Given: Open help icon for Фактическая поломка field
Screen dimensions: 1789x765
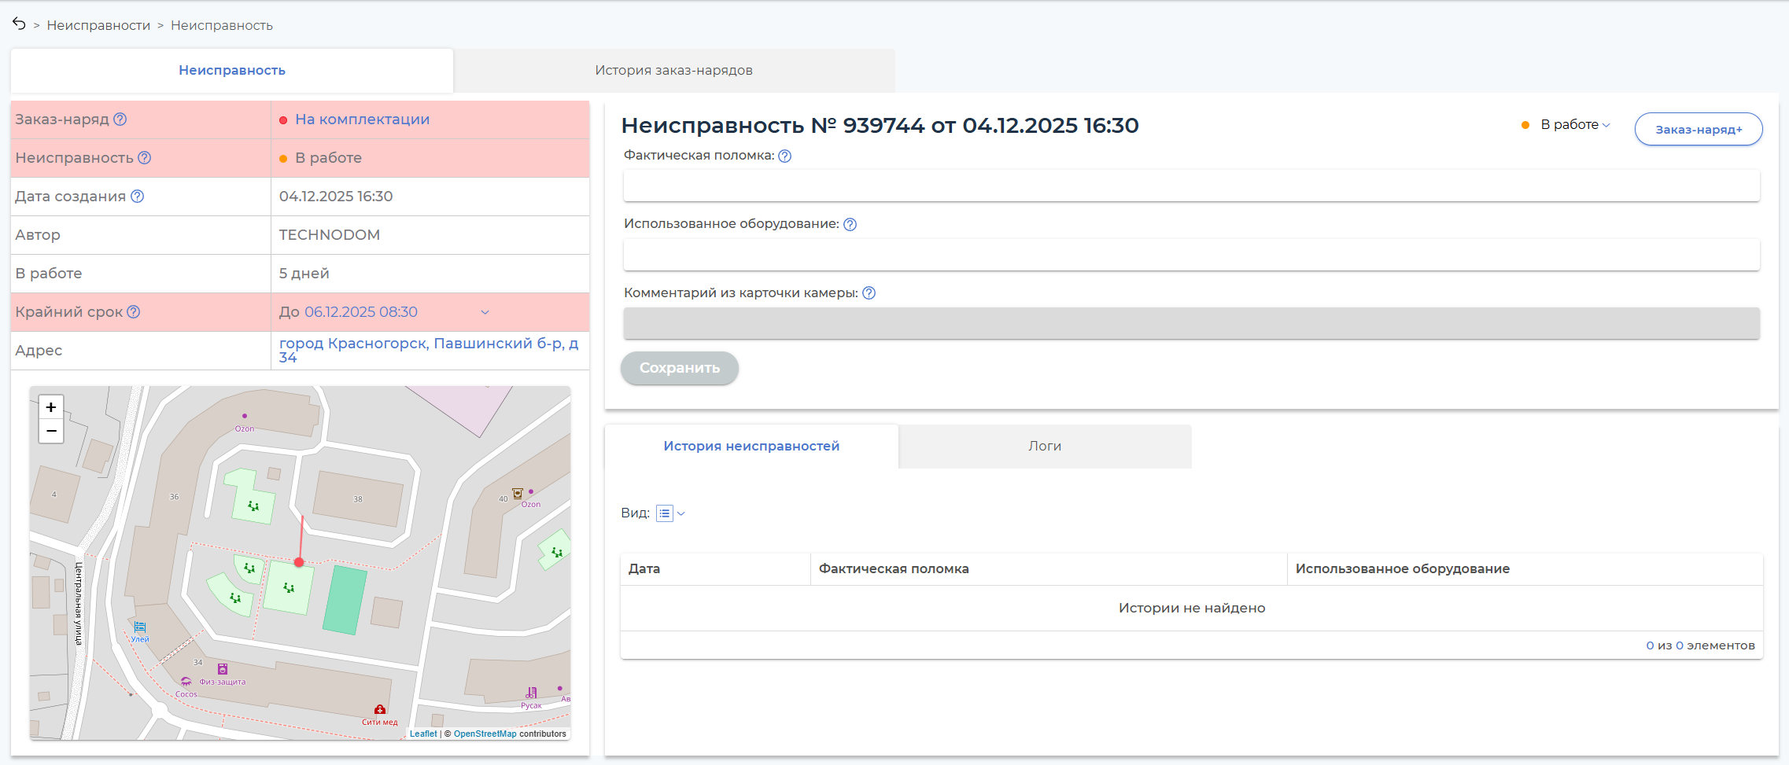Looking at the screenshot, I should (x=784, y=156).
